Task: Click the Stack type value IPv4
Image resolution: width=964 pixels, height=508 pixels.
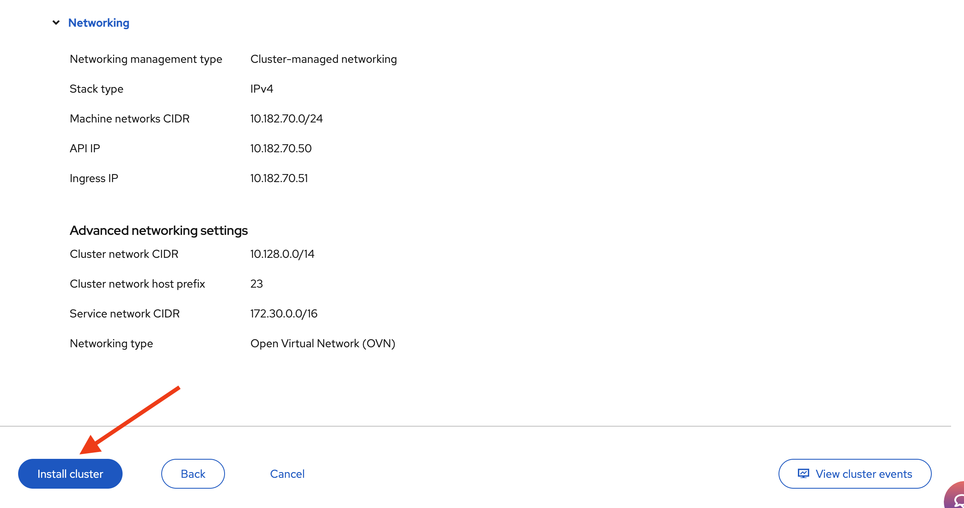Action: point(261,89)
